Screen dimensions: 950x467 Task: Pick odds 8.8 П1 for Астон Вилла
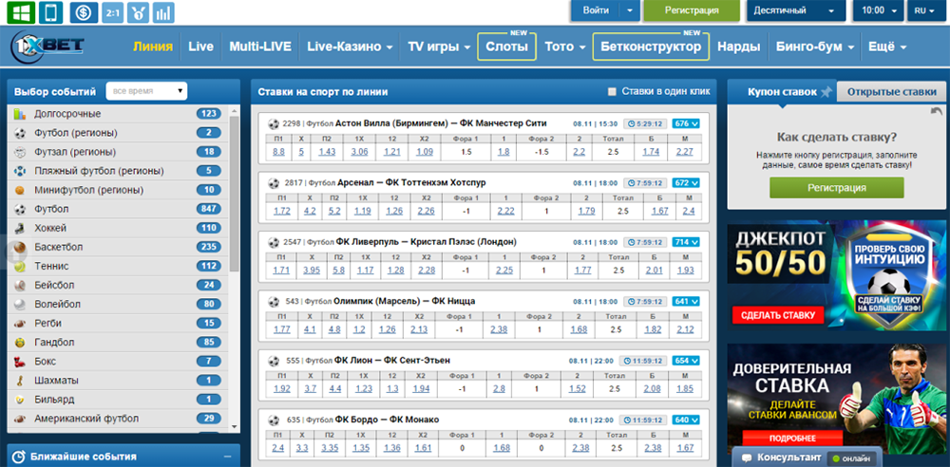(x=278, y=152)
